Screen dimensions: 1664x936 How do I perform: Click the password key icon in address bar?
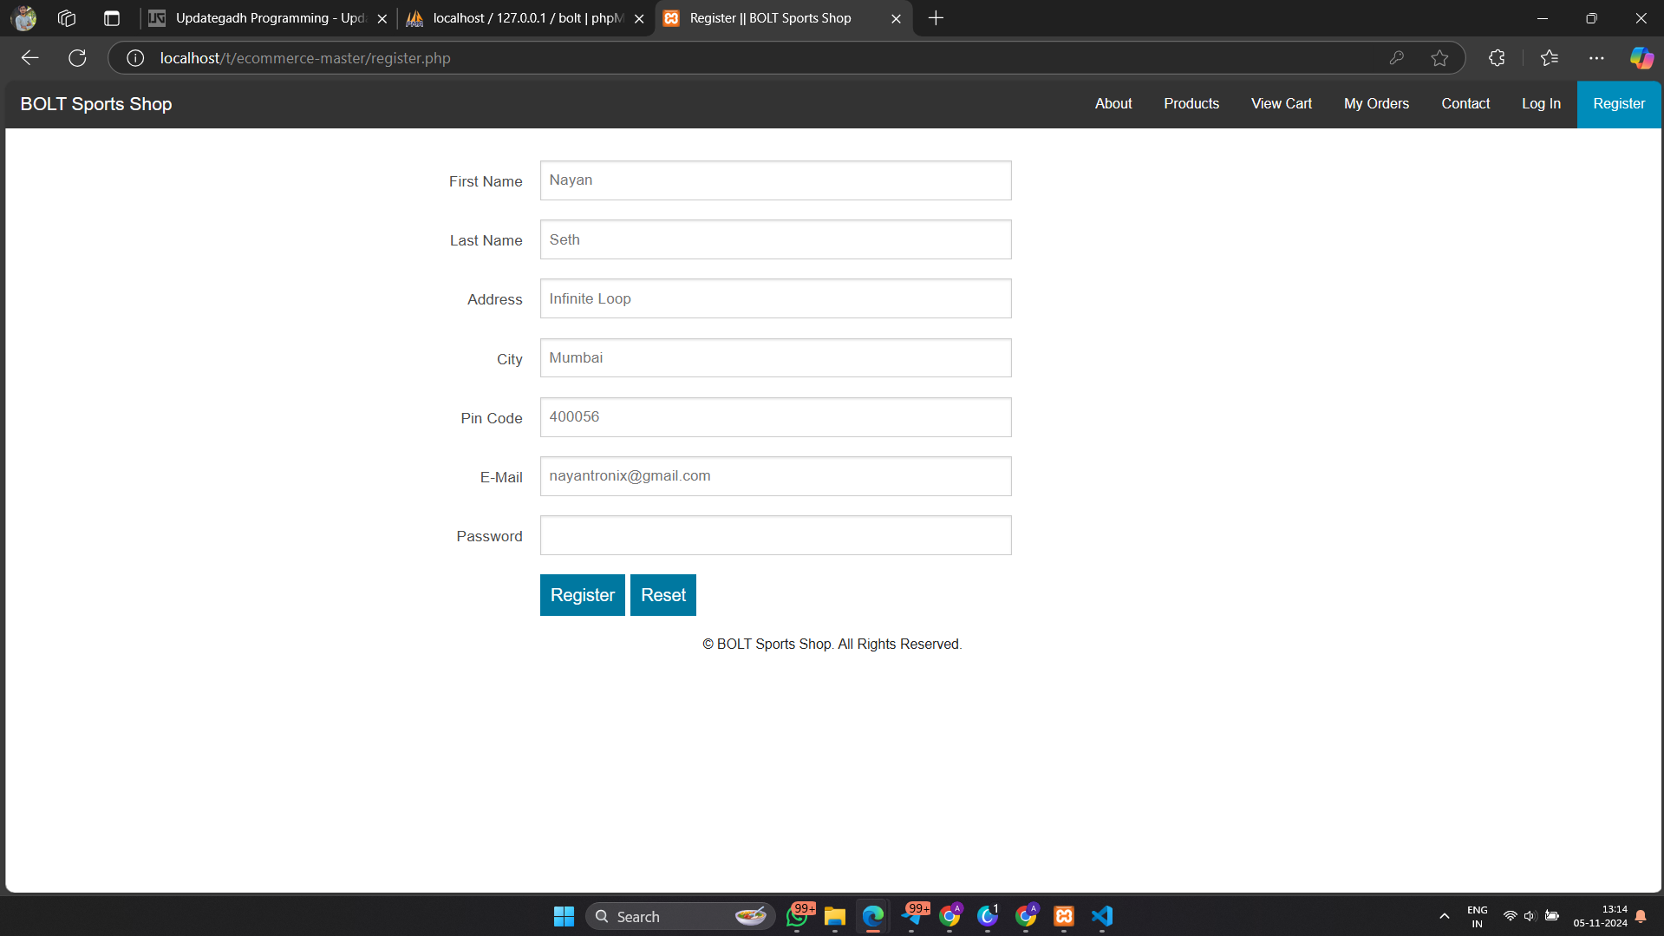[x=1397, y=58]
